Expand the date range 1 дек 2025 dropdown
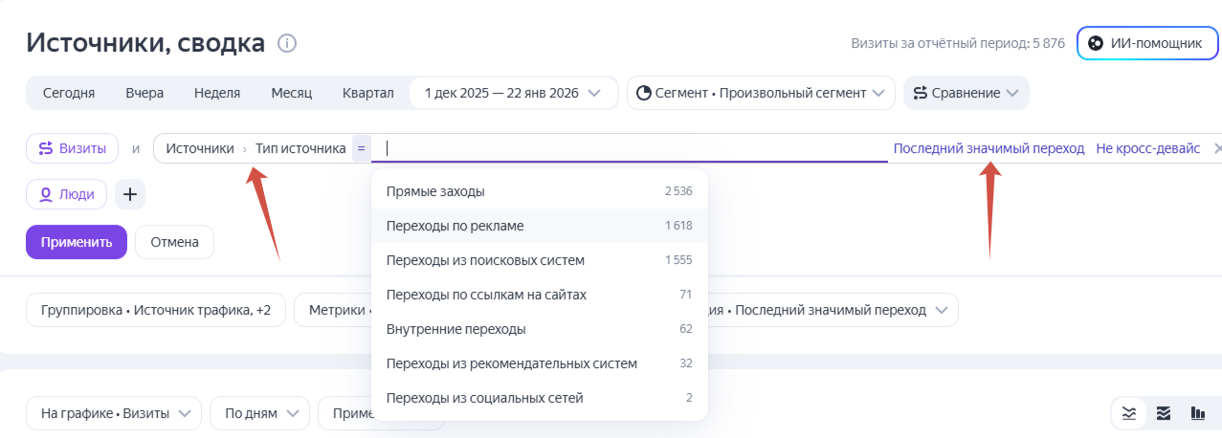The width and height of the screenshot is (1222, 438). tap(512, 93)
